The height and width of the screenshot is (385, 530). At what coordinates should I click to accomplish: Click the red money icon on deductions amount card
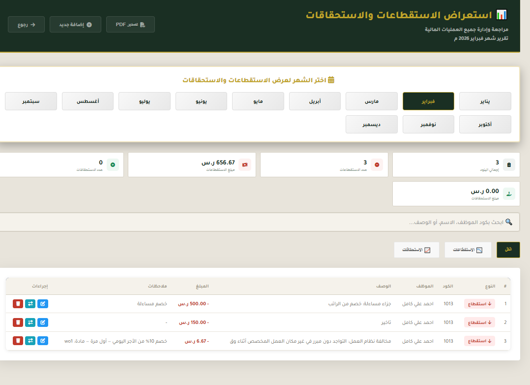(x=245, y=164)
